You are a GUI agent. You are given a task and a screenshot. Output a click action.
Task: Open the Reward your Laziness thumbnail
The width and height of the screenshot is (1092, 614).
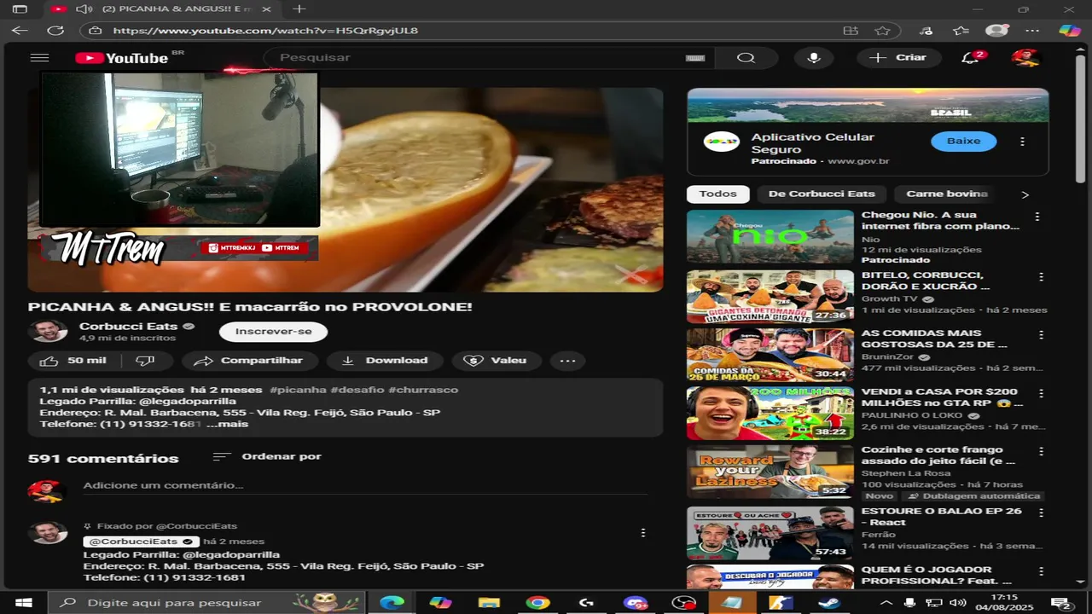770,472
